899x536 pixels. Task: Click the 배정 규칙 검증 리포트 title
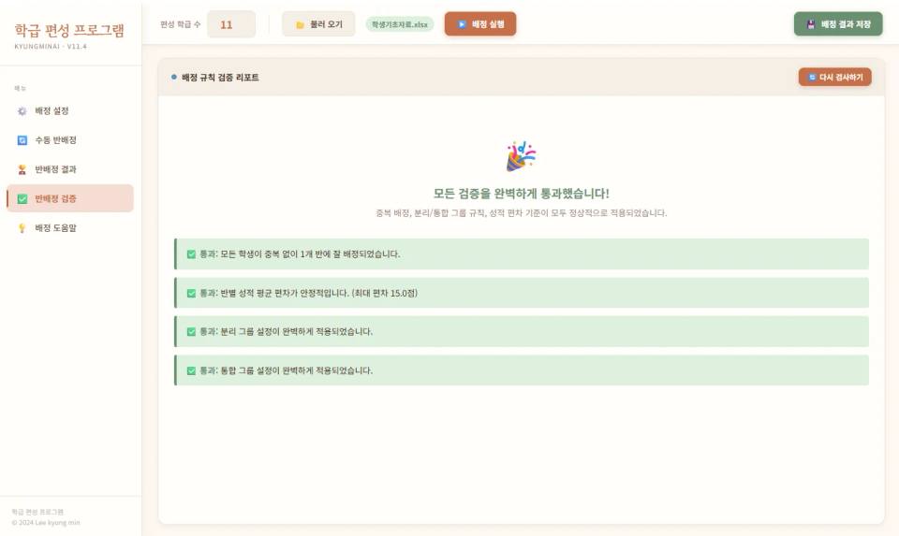click(220, 78)
